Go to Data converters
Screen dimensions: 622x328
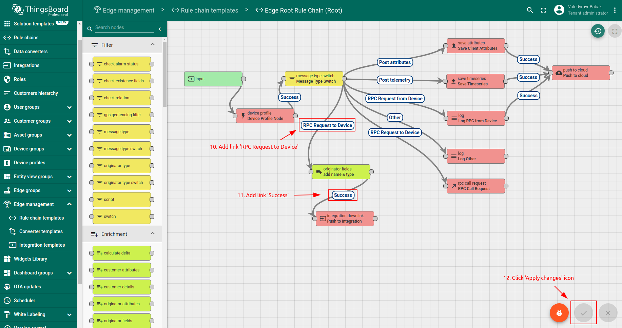39,52
